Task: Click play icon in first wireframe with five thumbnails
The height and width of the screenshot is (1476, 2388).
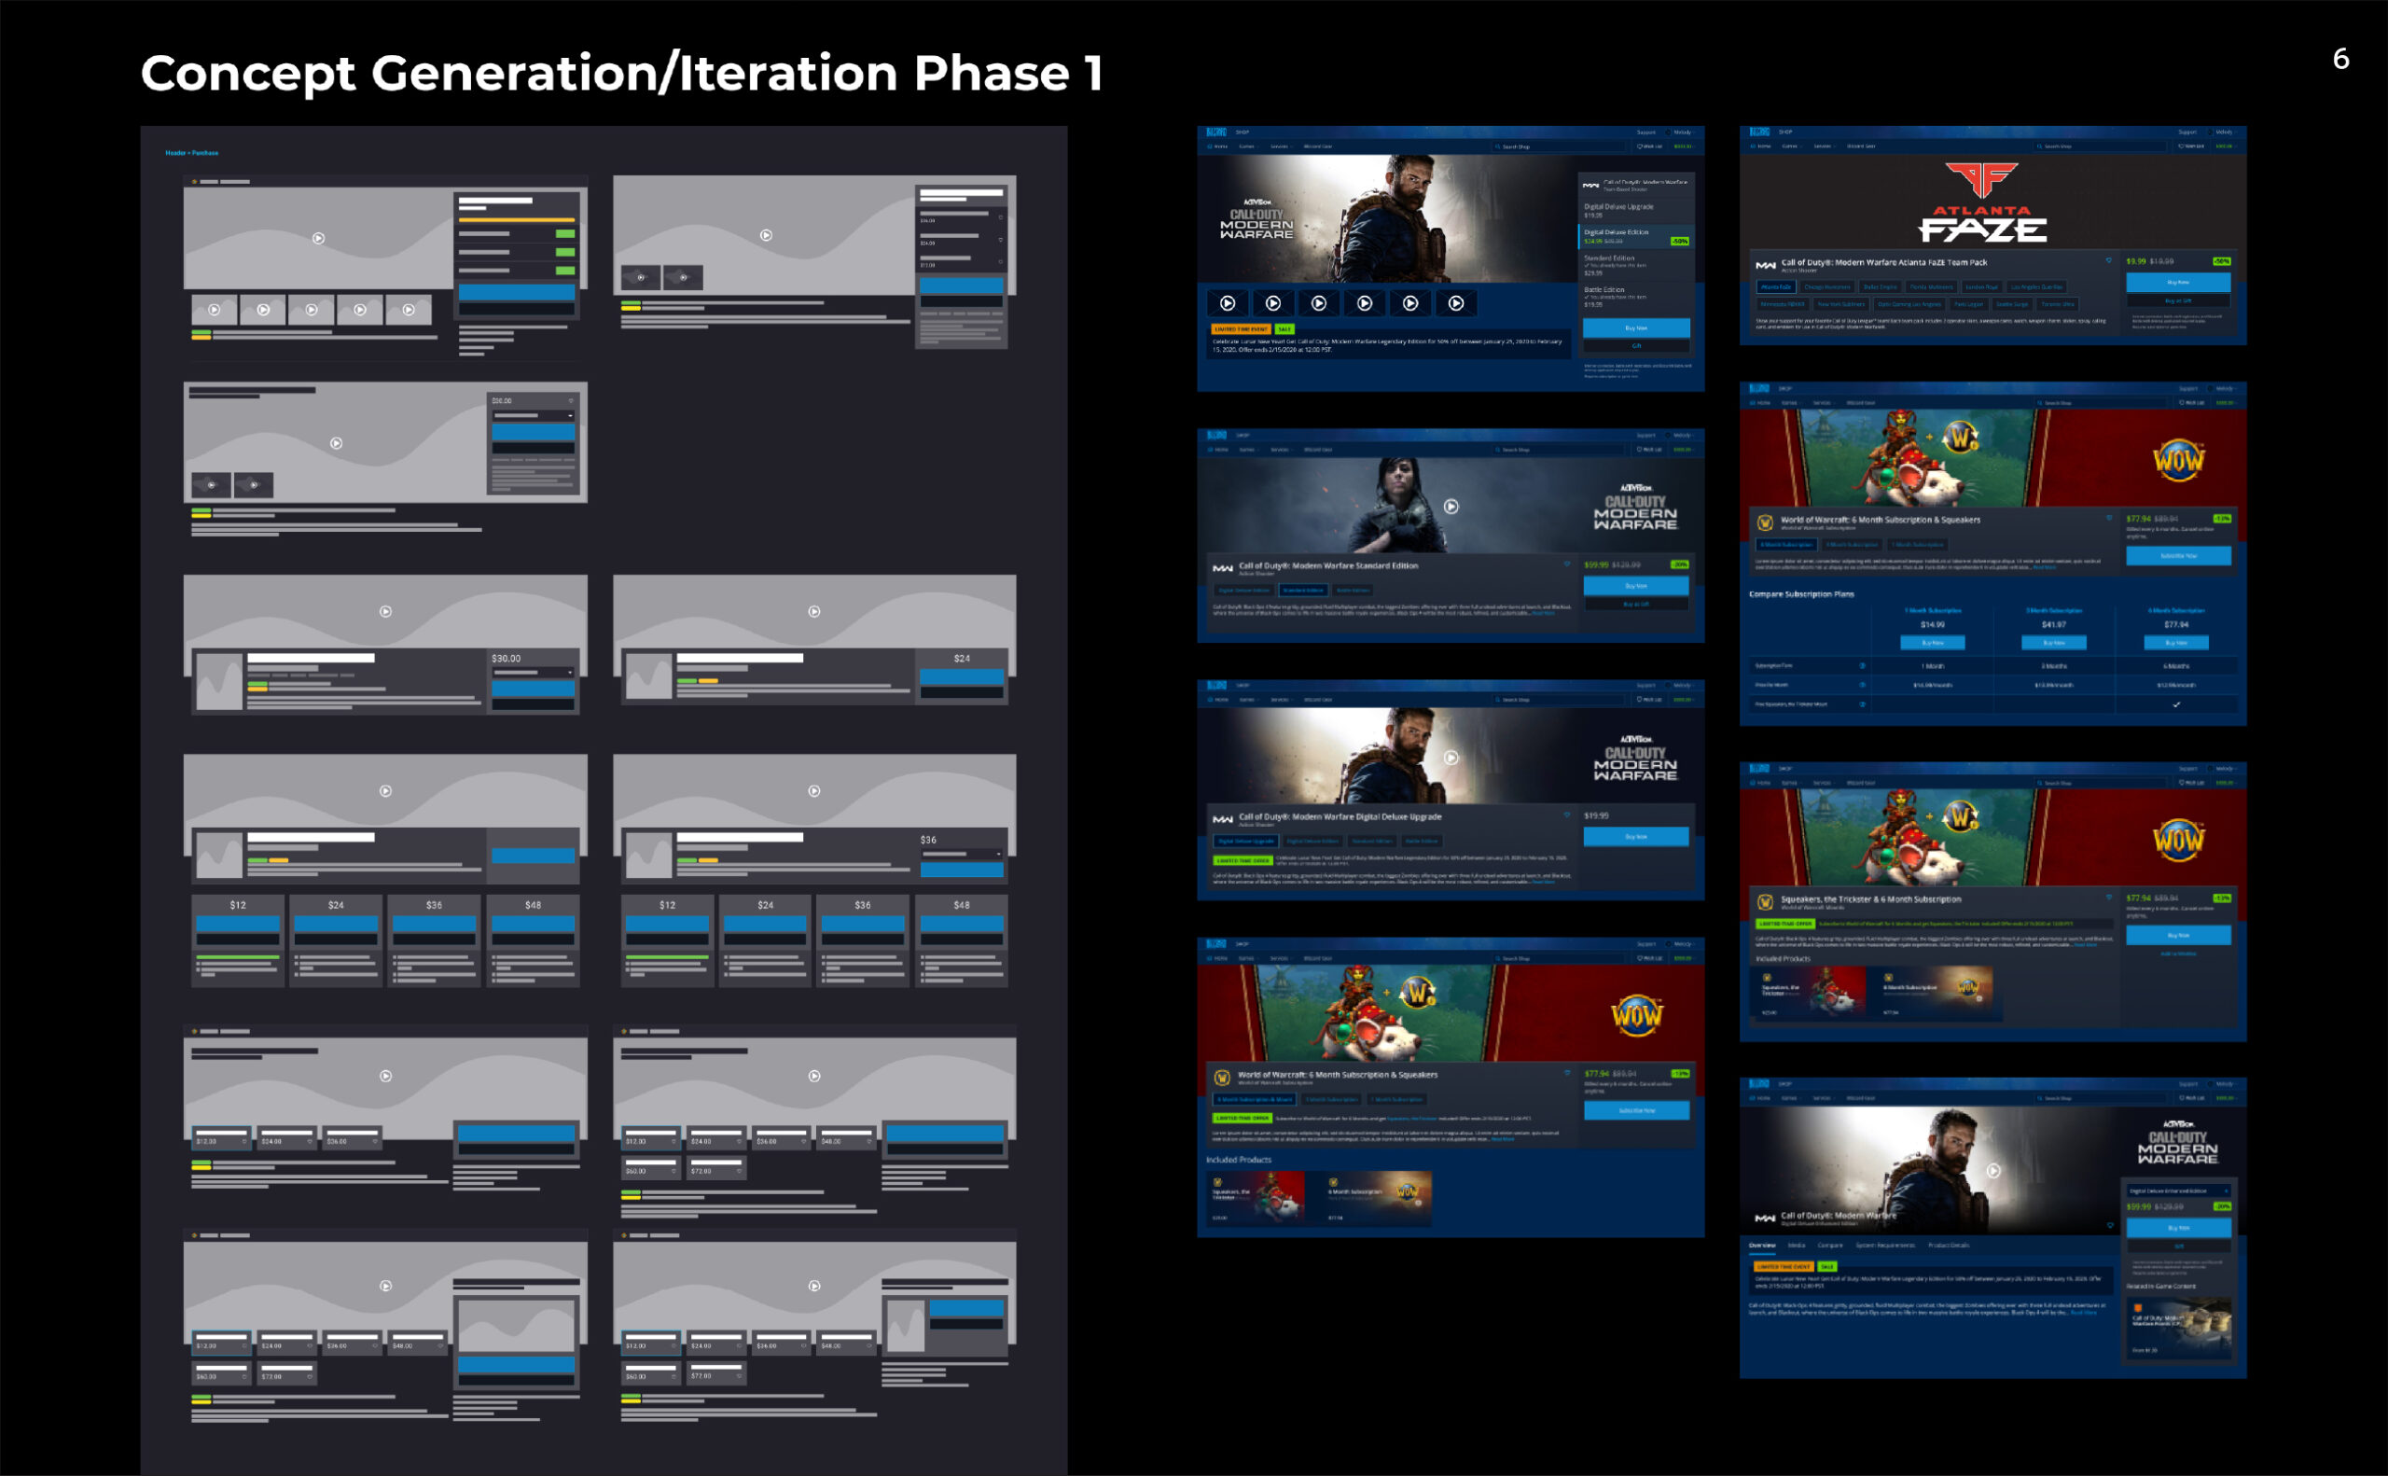Action: click(x=318, y=238)
